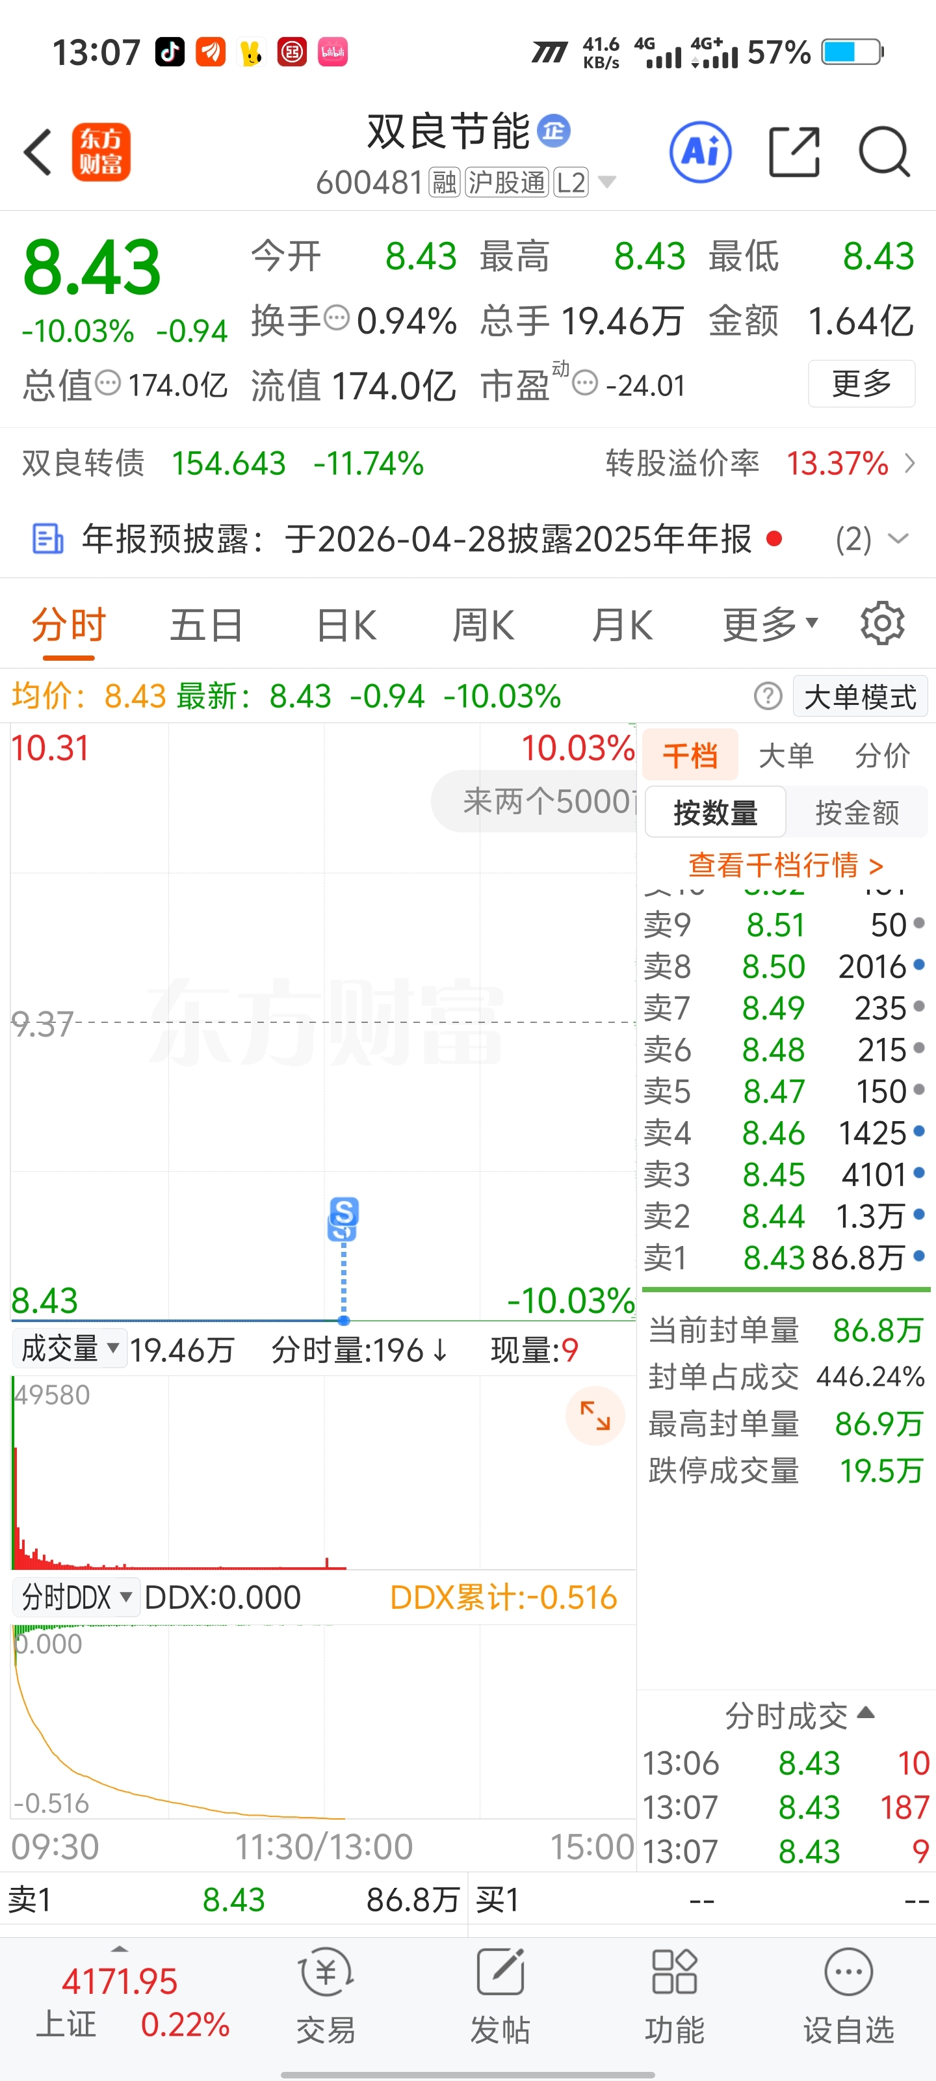The image size is (936, 2081).
Task: Tap the help question mark icon
Action: [767, 696]
